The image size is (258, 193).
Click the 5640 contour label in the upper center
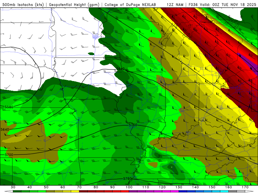tap(120, 69)
